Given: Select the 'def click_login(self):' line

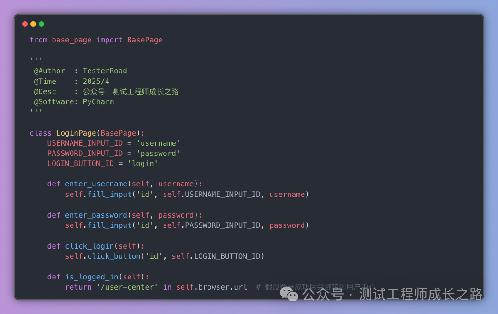Looking at the screenshot, I should point(96,246).
